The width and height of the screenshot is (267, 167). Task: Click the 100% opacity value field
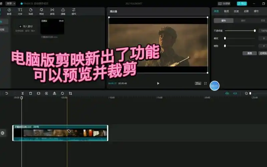click(263, 31)
